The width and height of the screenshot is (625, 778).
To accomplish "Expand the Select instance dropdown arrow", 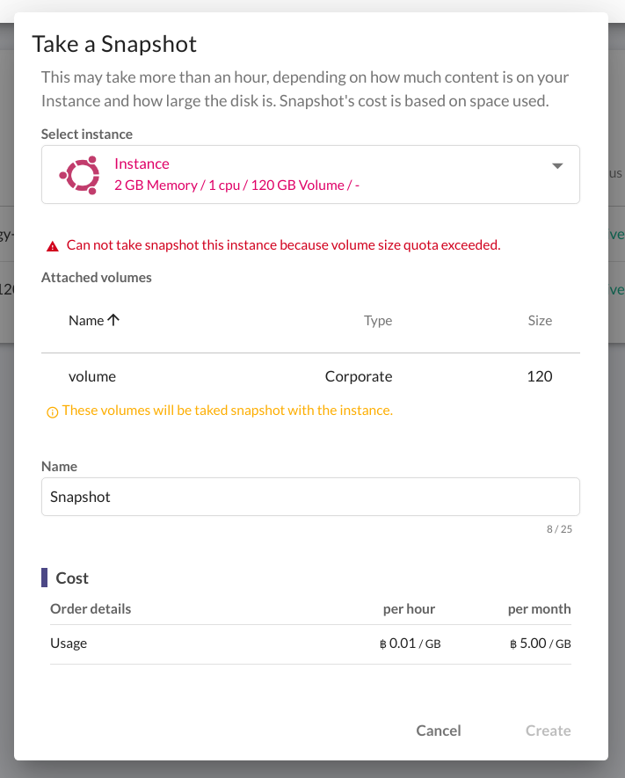I will (x=557, y=166).
